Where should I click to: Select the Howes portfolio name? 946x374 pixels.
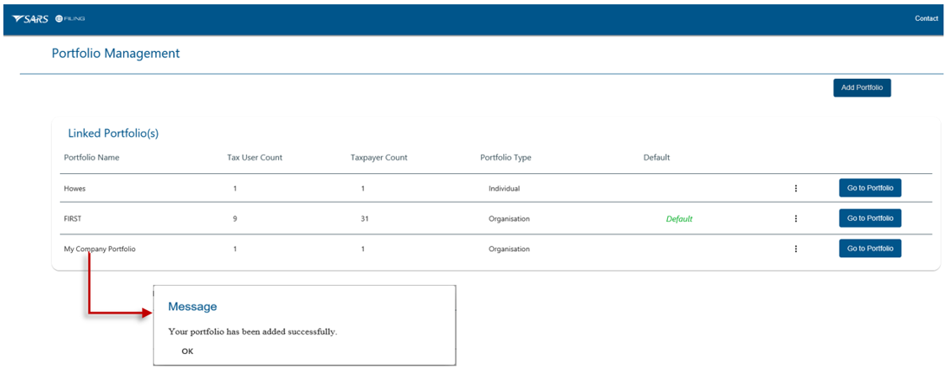pyautogui.click(x=75, y=189)
